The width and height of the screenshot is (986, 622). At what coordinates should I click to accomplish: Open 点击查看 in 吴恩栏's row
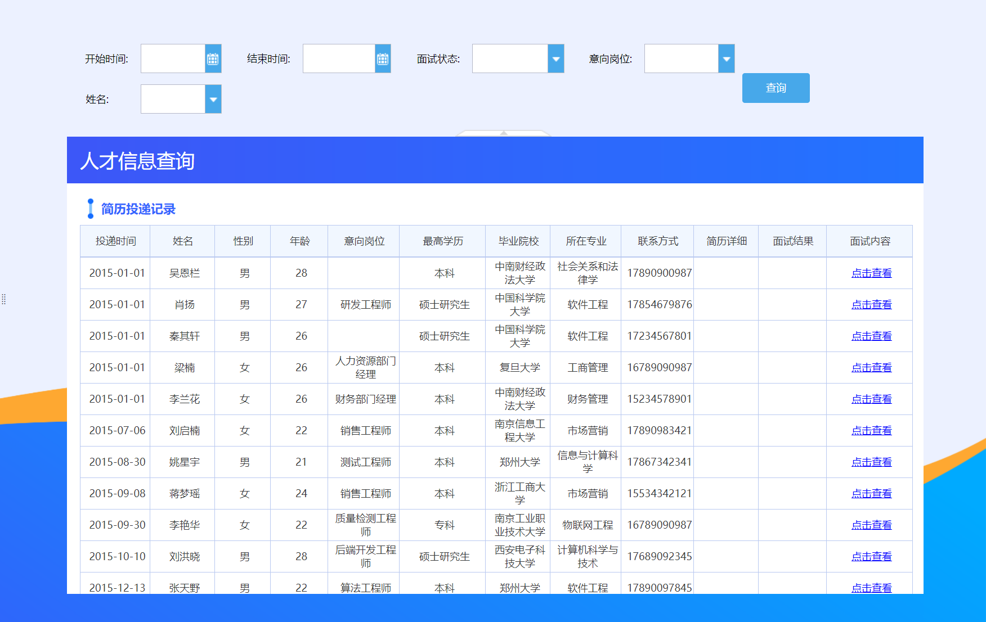coord(871,273)
